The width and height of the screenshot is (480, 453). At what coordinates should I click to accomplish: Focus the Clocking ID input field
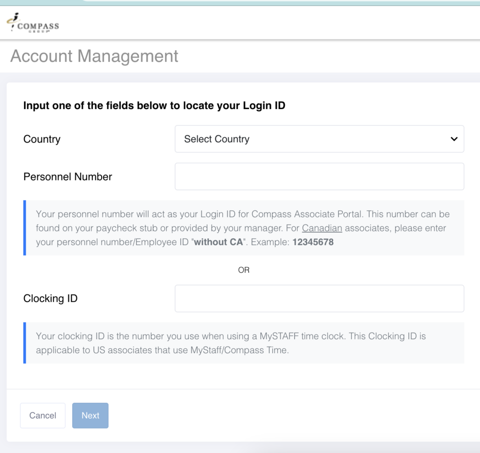pos(319,298)
